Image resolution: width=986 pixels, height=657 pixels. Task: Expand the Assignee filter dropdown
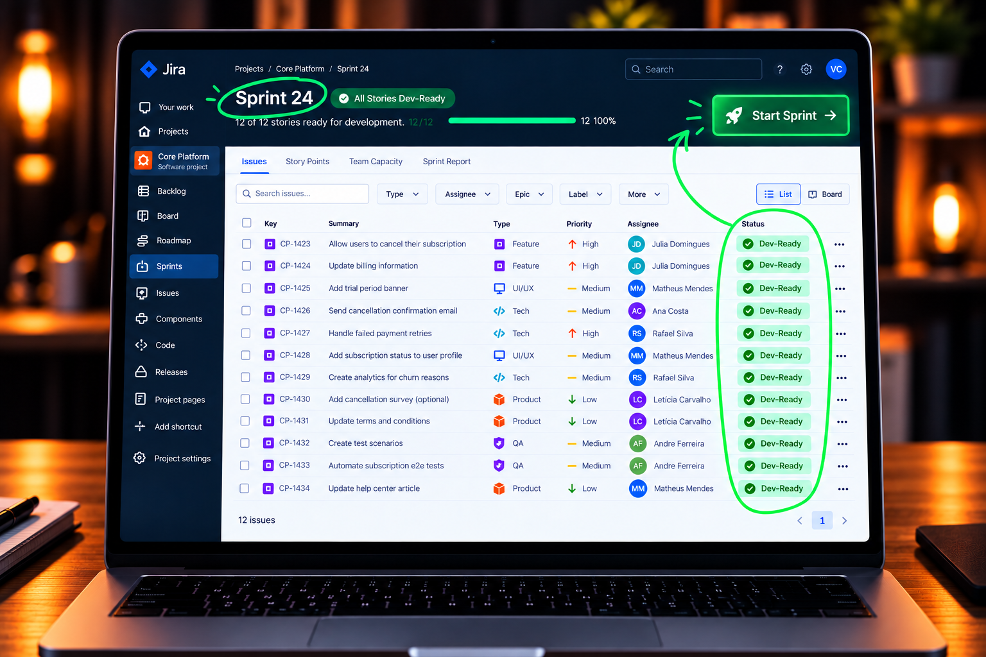click(467, 194)
